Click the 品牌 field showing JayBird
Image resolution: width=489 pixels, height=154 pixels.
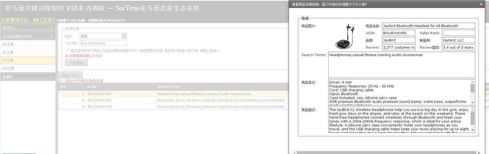(x=398, y=40)
